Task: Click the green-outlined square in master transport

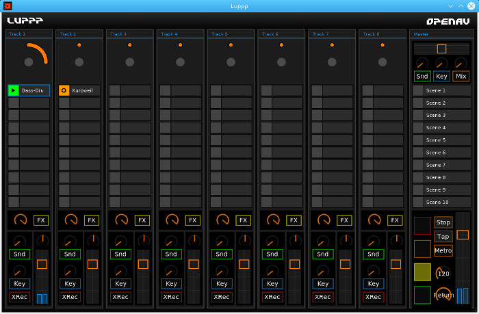Action: tap(422, 295)
